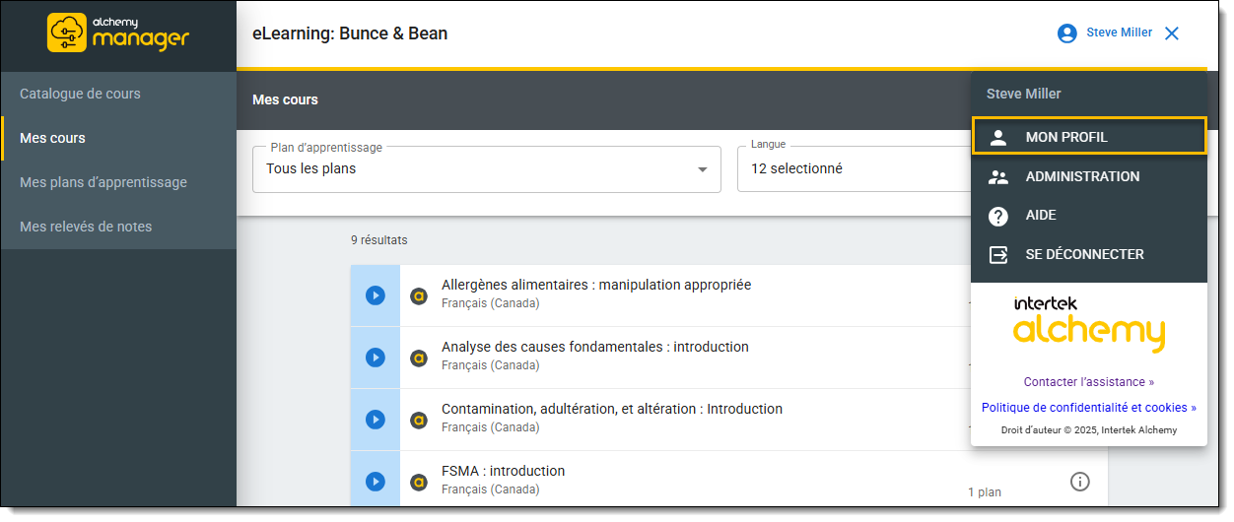Select Mes cours in the sidebar
The height and width of the screenshot is (522, 1234).
coord(52,139)
